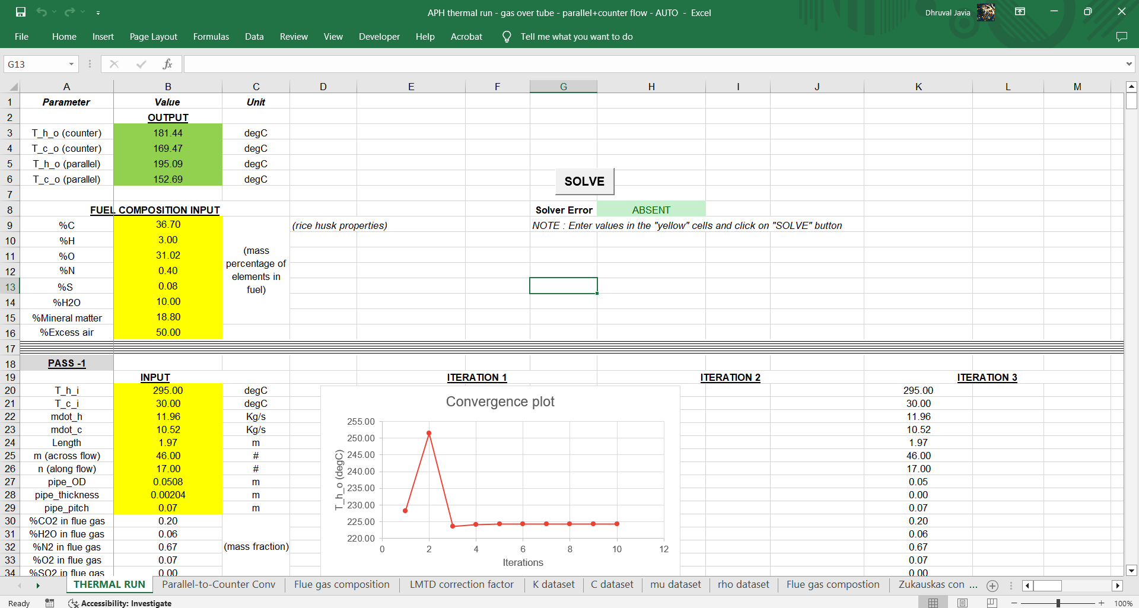Screen dimensions: 1139x608
Task: Open the Review tab
Action: [294, 37]
